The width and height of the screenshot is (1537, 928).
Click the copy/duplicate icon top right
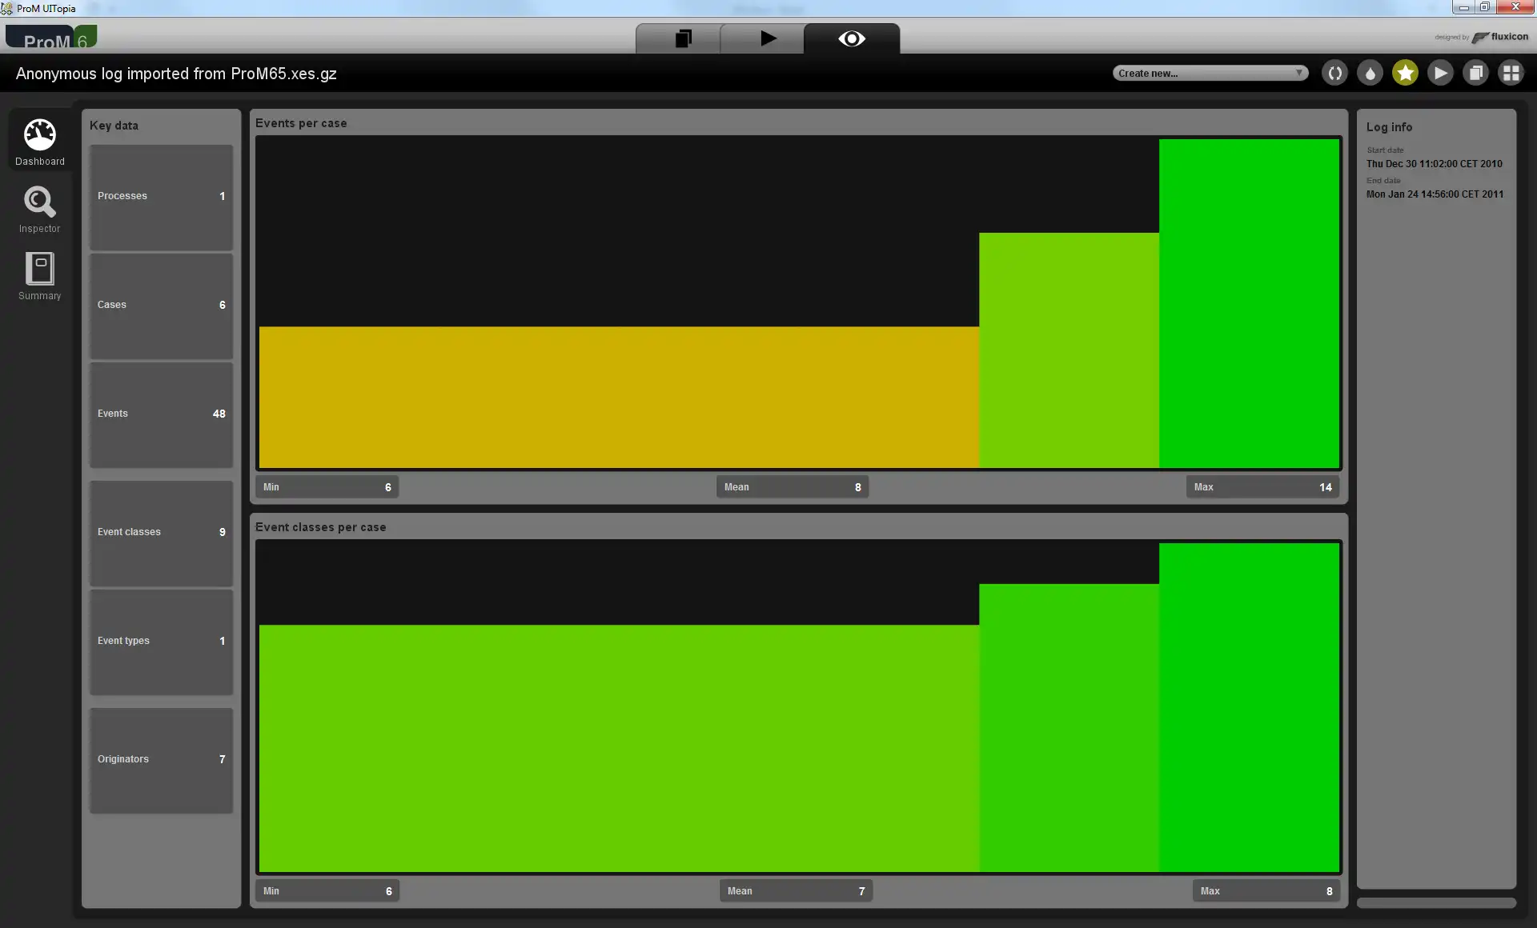(1477, 74)
